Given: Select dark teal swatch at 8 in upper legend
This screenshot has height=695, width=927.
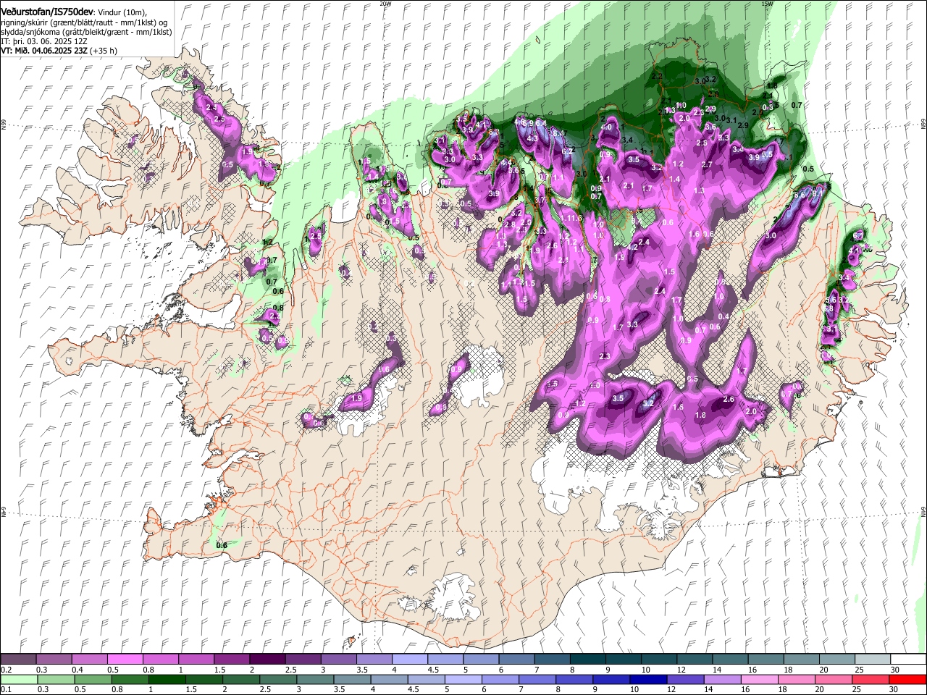Looking at the screenshot, I should (x=587, y=660).
